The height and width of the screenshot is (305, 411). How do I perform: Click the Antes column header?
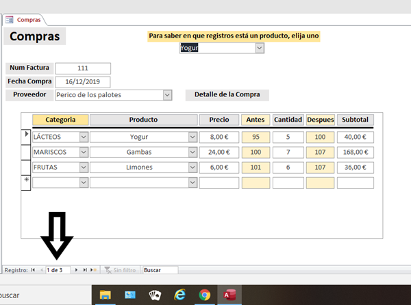click(x=256, y=120)
